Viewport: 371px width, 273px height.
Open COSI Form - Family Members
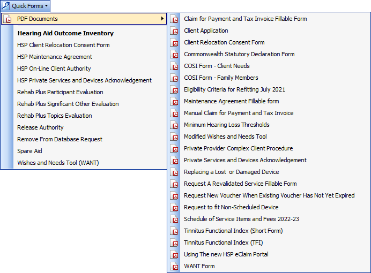(221, 78)
